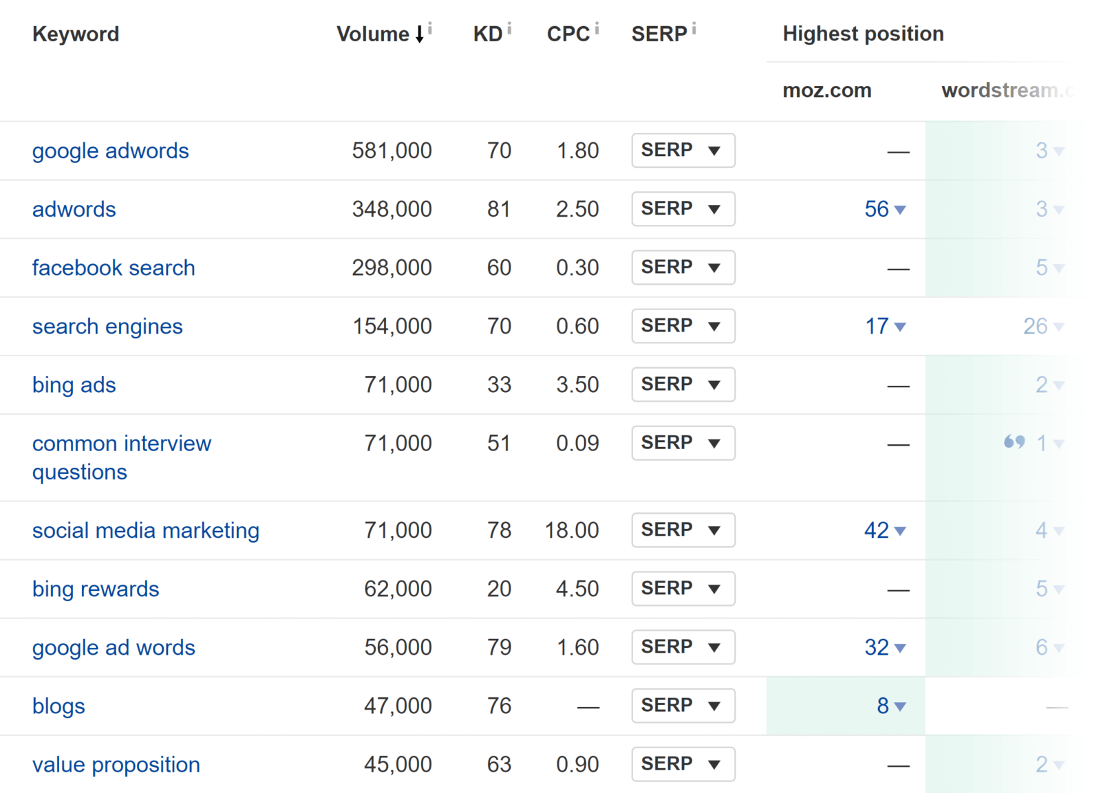Image resolution: width=1101 pixels, height=793 pixels.
Task: Click volume value 45,000
Action: click(398, 764)
